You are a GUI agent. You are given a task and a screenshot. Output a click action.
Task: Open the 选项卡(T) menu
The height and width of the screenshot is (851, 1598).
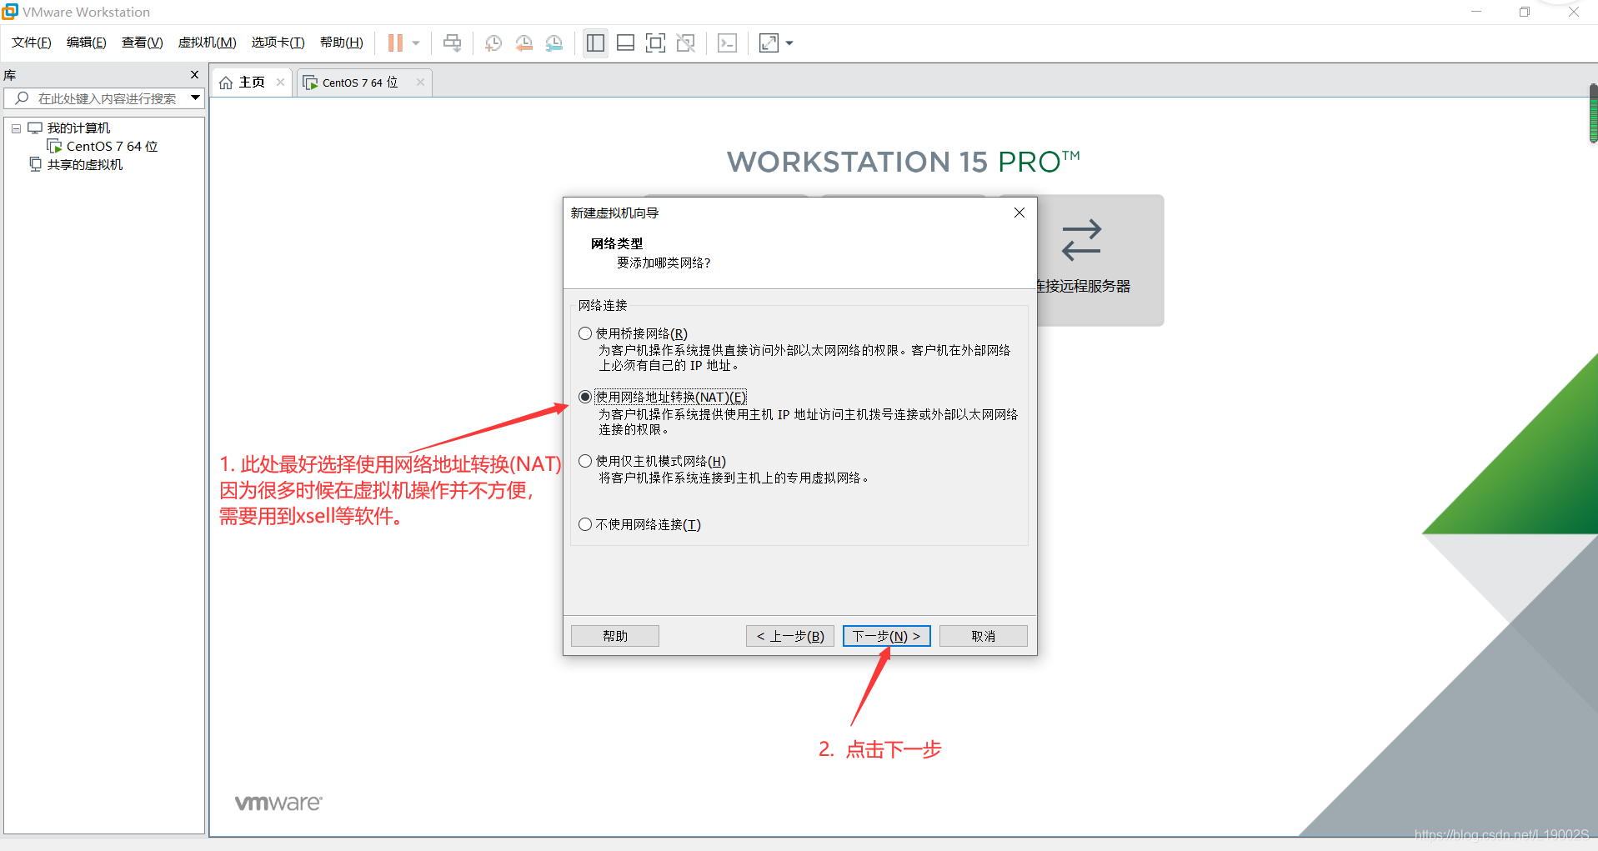coord(278,43)
